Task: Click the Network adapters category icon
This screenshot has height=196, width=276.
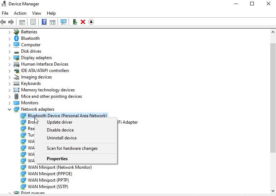Action: (x=16, y=109)
